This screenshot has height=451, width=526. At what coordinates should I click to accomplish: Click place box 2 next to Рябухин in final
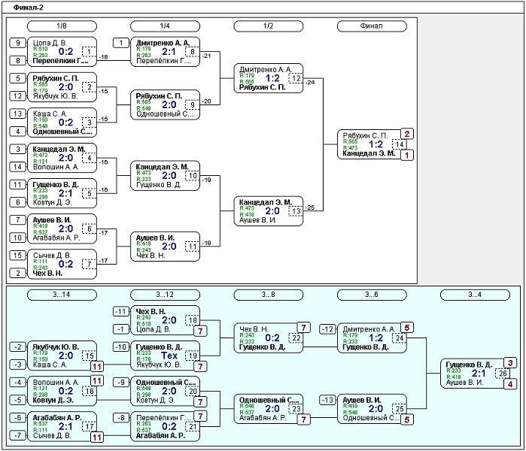[x=407, y=134]
